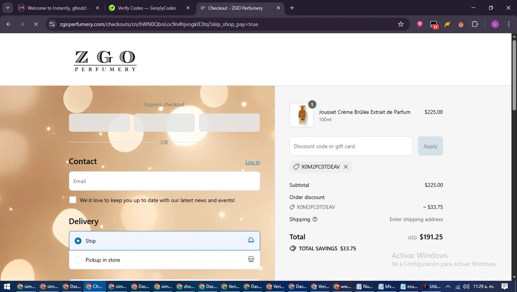The height and width of the screenshot is (292, 517).
Task: Select Pickup in store option
Action: click(164, 260)
